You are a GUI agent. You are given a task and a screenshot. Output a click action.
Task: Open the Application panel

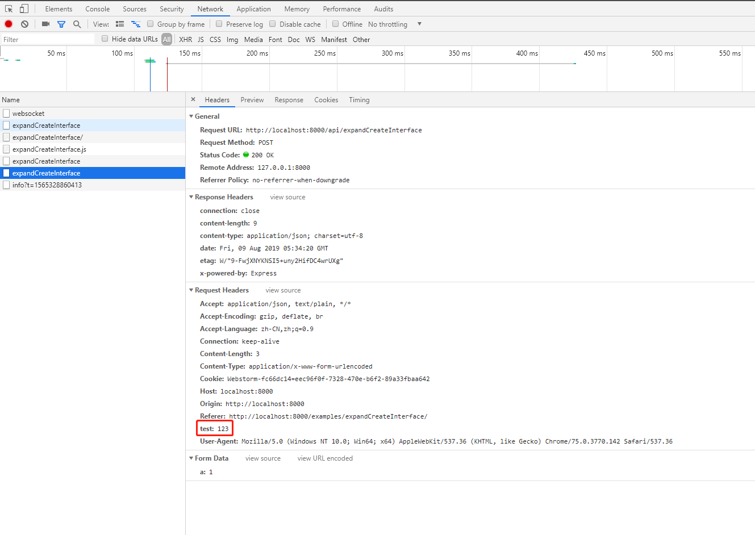[x=253, y=9]
